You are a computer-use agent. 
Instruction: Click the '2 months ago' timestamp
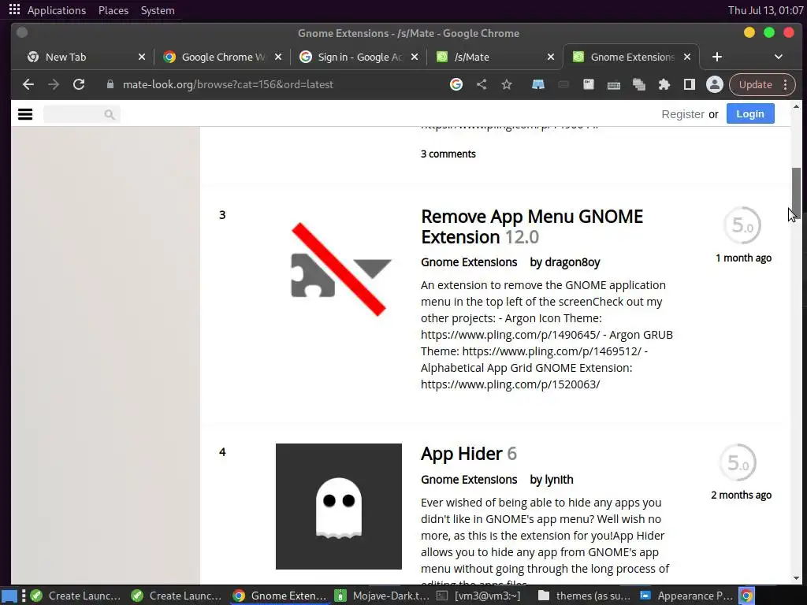741,495
